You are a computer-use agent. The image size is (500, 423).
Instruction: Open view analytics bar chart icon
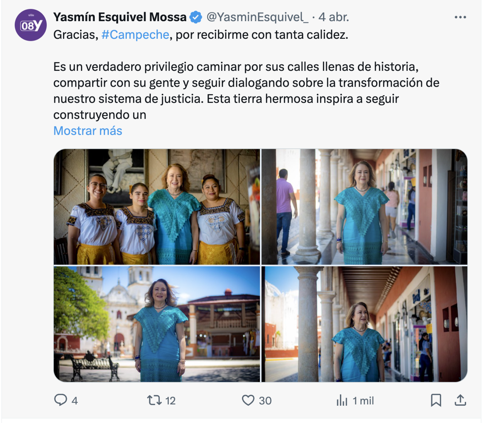pos(342,400)
